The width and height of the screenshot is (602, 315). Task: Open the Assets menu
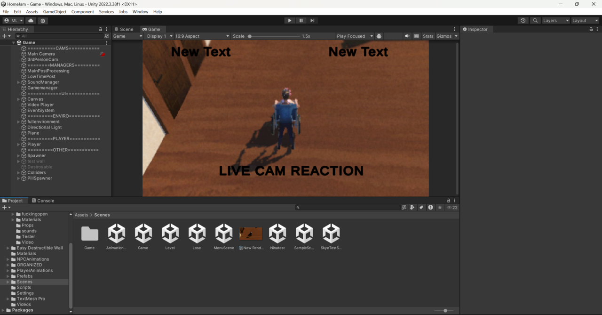click(32, 12)
